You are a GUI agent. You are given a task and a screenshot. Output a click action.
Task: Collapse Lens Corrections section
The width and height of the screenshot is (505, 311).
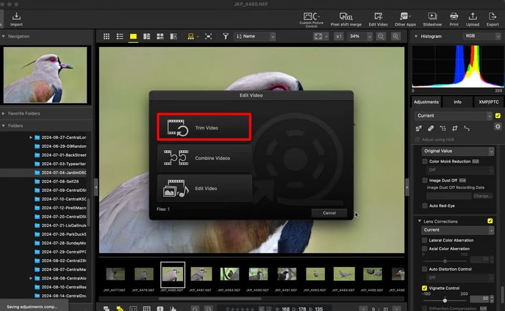click(419, 221)
